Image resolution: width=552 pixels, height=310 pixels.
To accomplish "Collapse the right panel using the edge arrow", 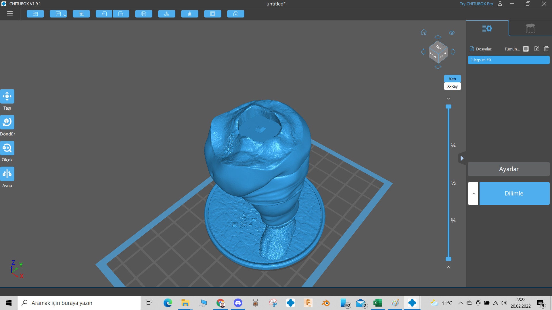I will pyautogui.click(x=462, y=158).
